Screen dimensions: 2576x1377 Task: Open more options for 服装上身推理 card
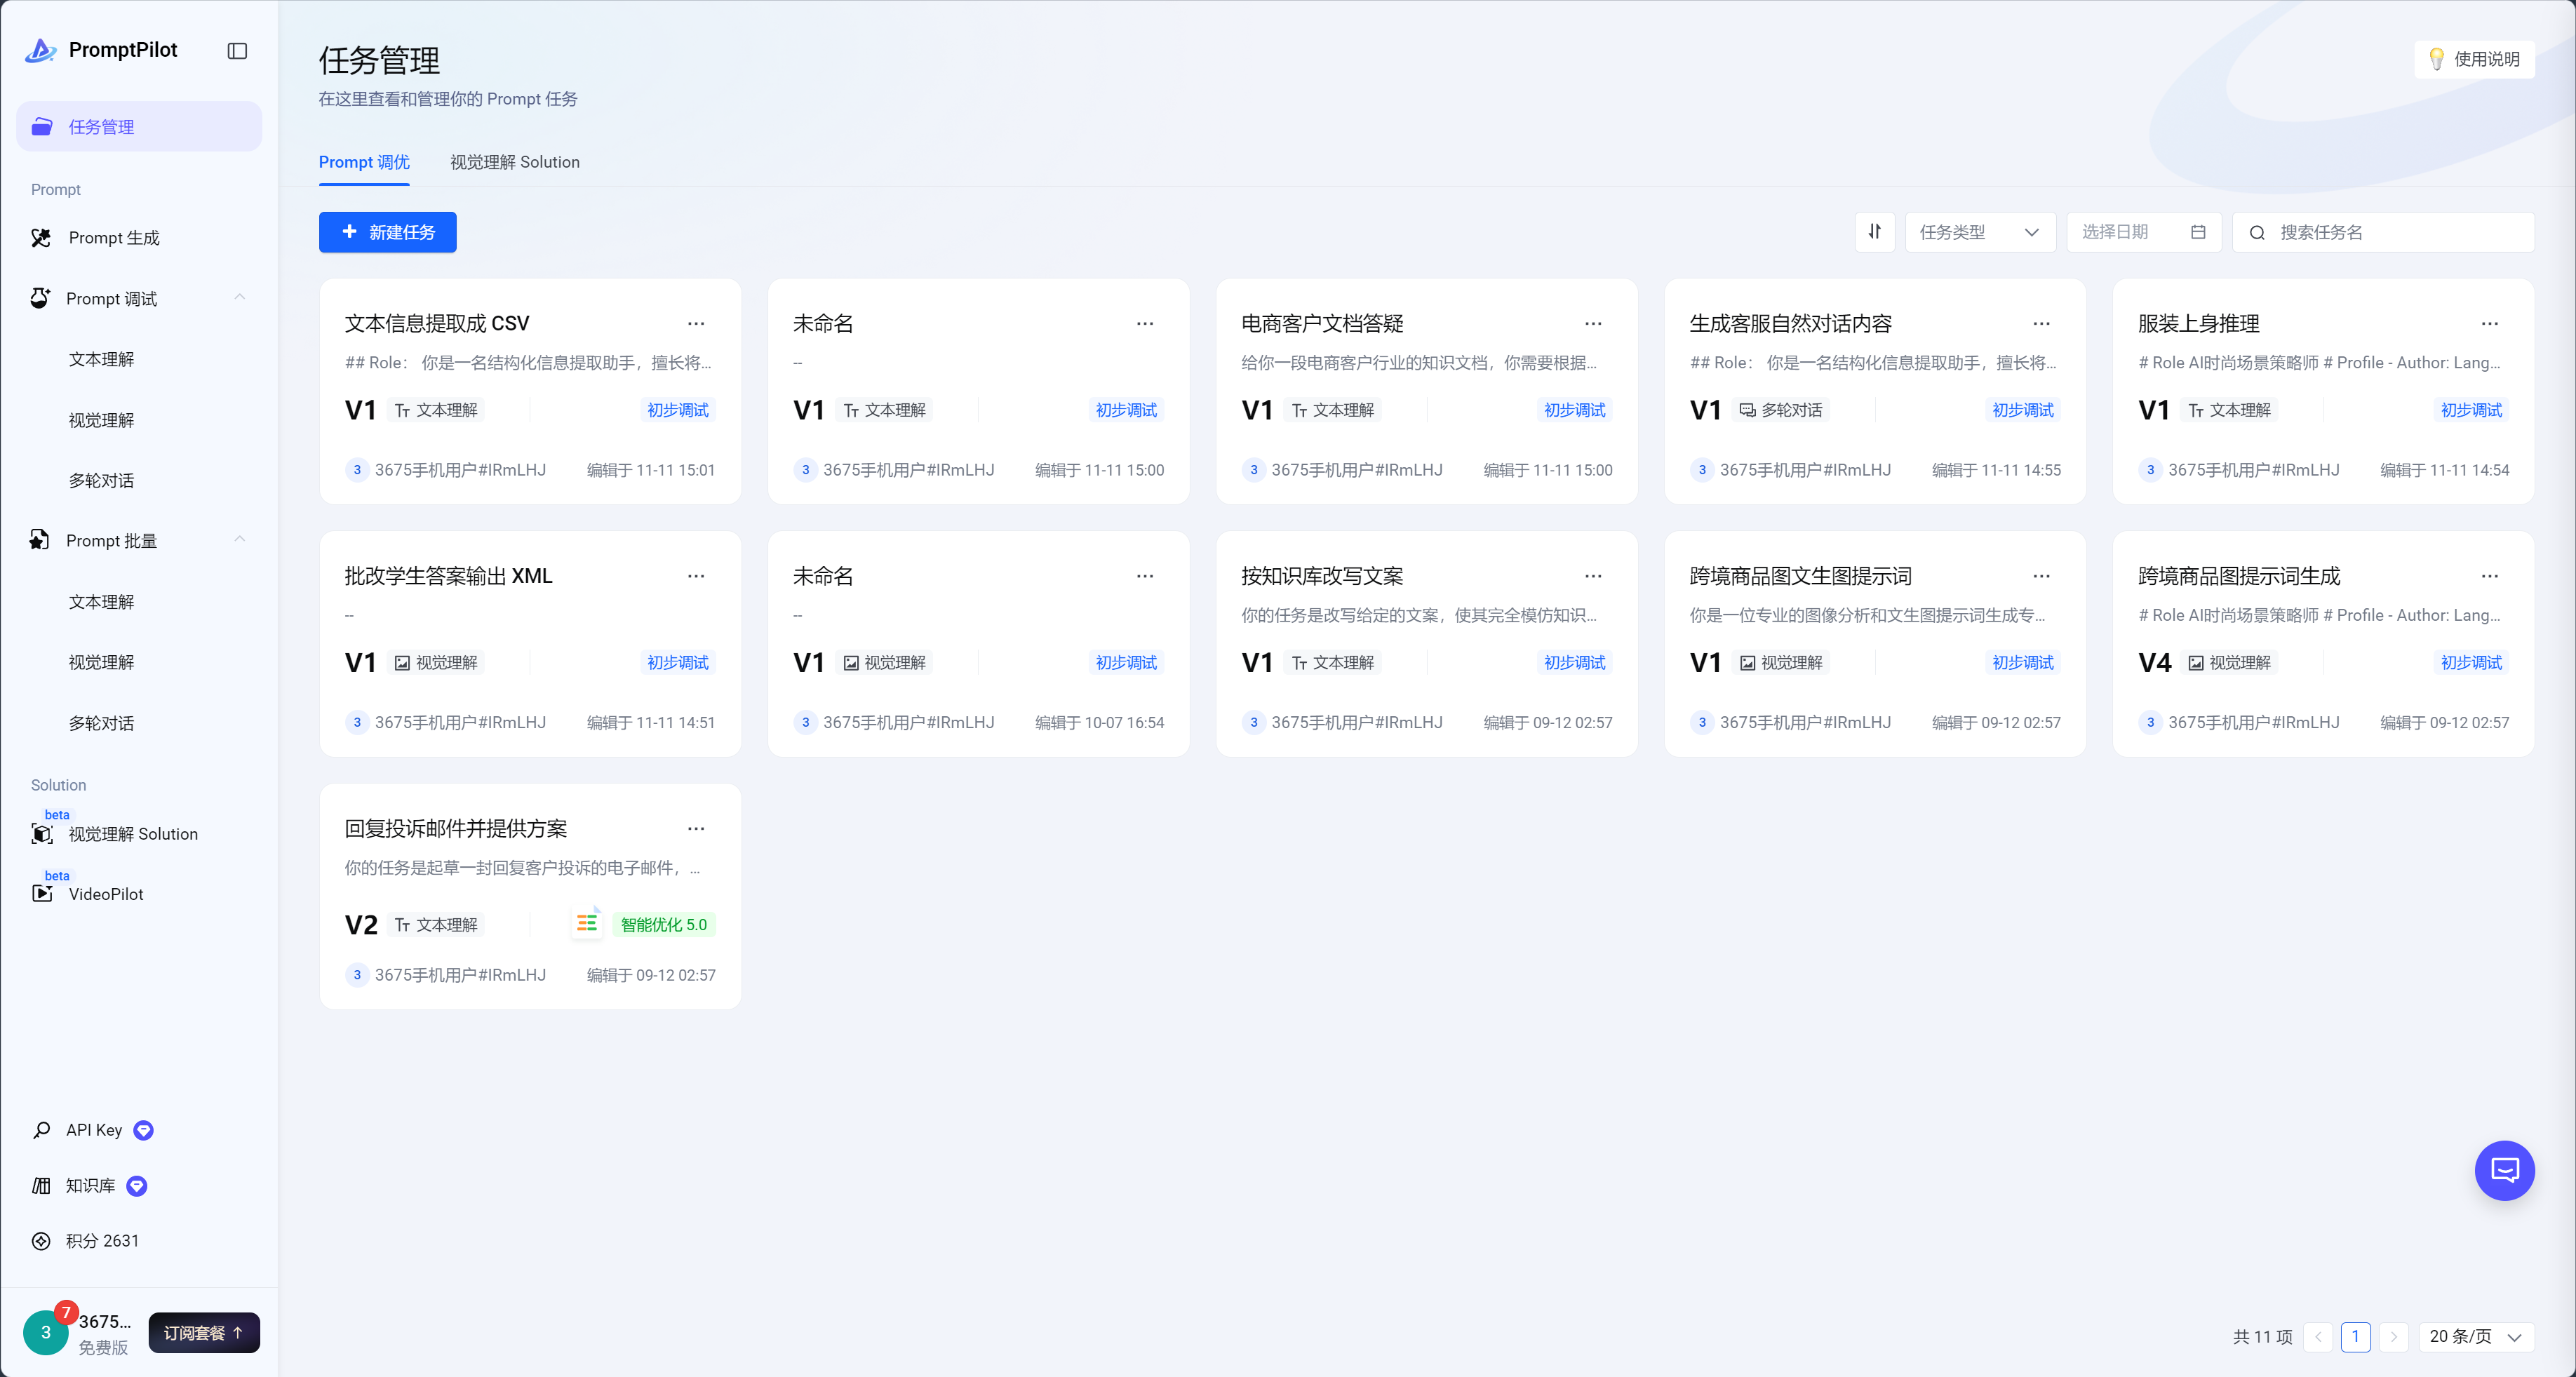tap(2489, 324)
